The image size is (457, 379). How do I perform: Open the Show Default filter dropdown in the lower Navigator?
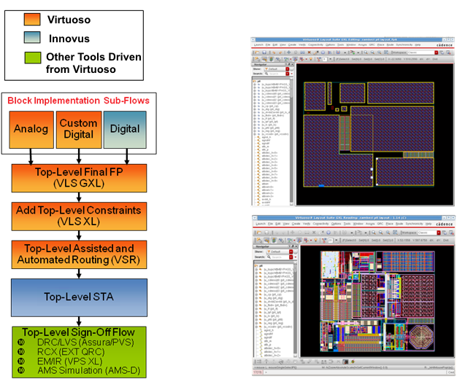tap(291, 251)
